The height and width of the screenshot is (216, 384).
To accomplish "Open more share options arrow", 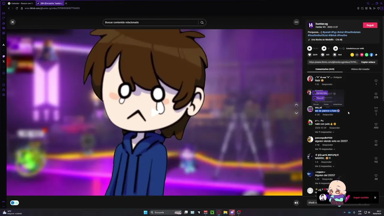I will click(376, 55).
